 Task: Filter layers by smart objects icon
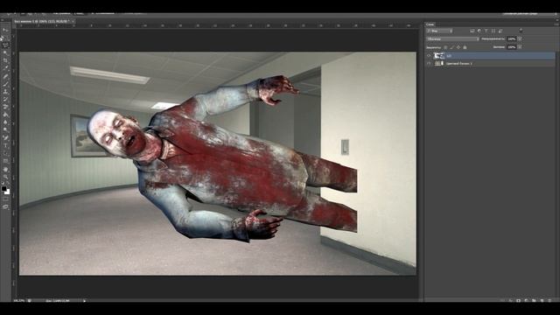point(500,31)
